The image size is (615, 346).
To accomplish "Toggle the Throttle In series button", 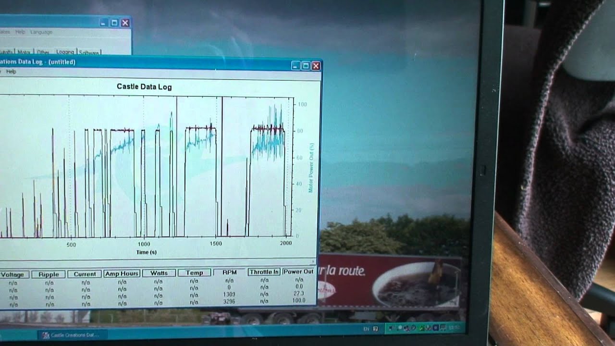I will (x=264, y=272).
